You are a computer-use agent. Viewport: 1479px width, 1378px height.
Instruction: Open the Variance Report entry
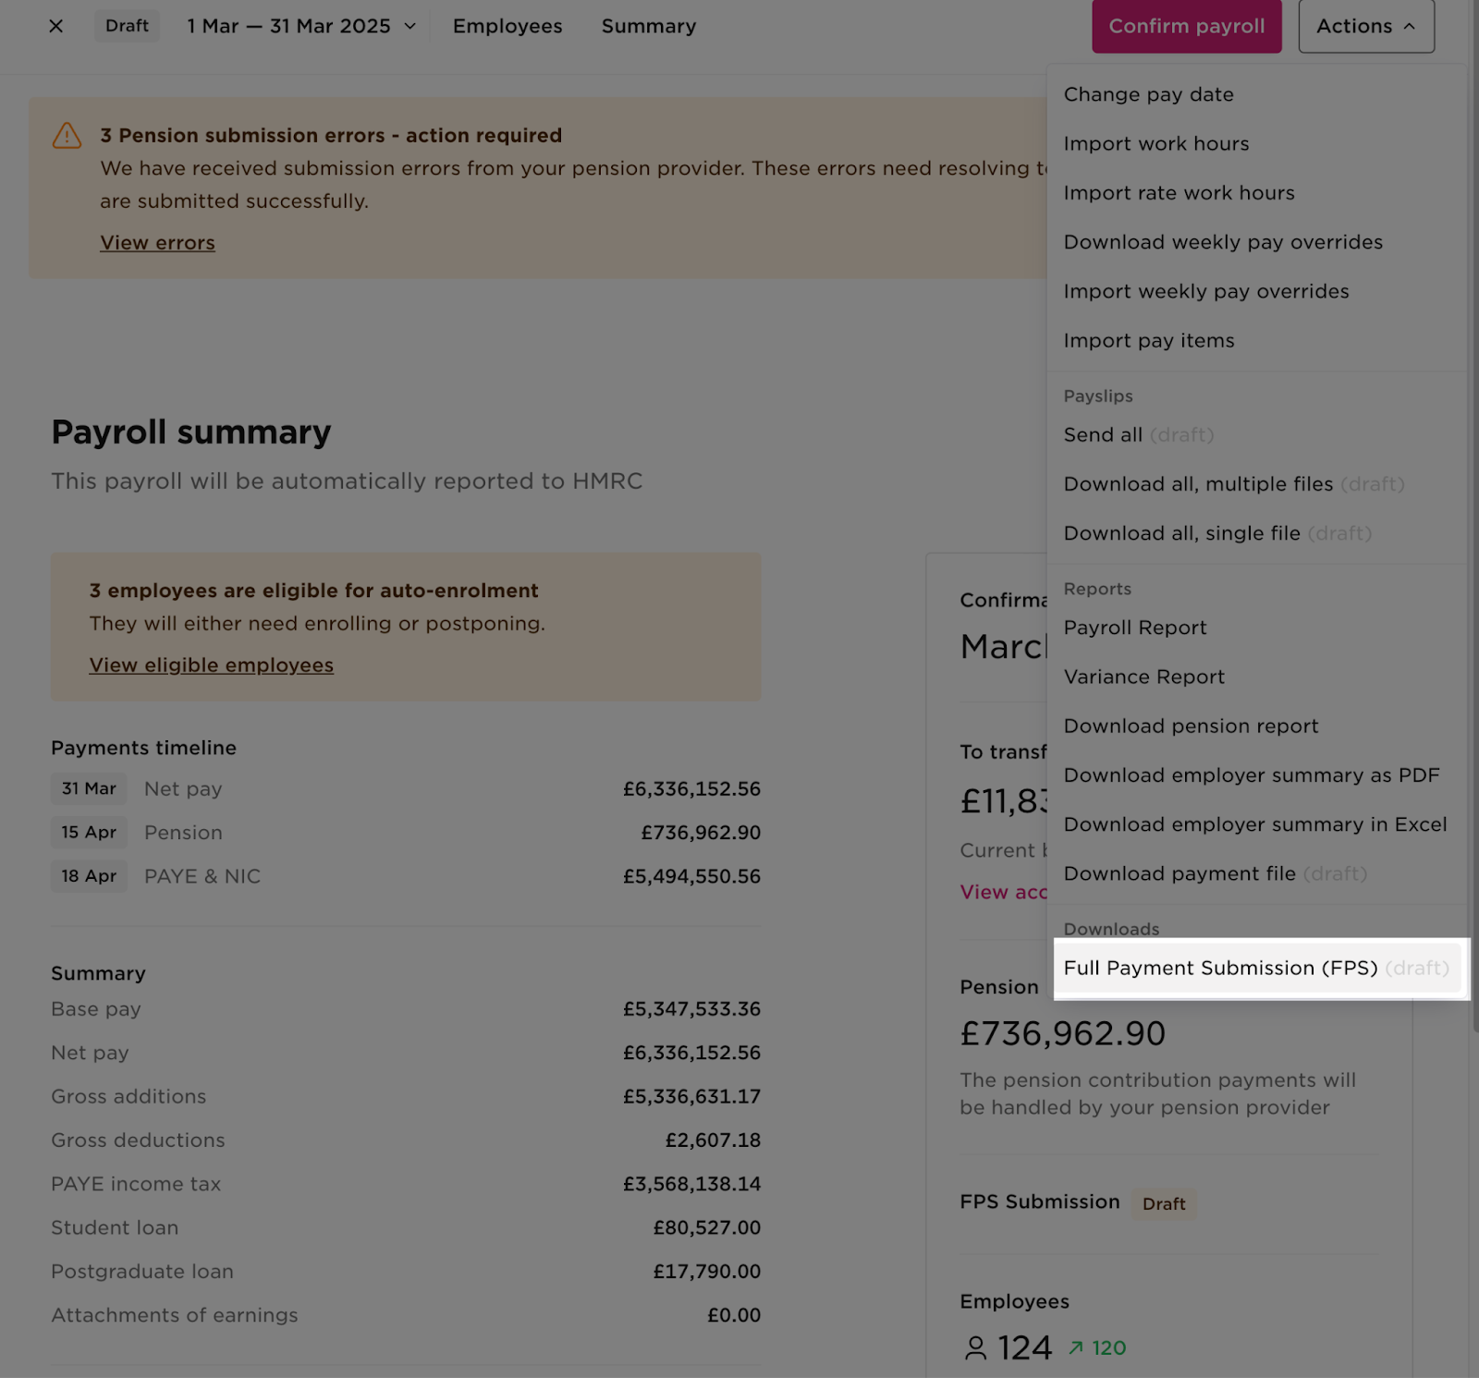(1143, 677)
